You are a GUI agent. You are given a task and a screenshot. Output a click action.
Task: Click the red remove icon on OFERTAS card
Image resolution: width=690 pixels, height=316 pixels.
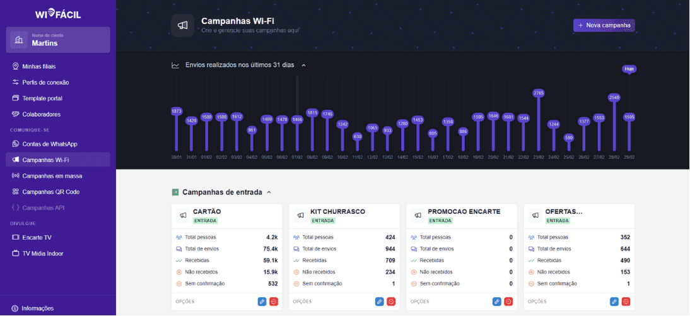tap(626, 302)
